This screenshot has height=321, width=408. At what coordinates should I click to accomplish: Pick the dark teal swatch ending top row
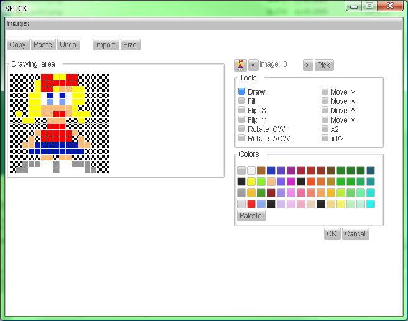371,170
